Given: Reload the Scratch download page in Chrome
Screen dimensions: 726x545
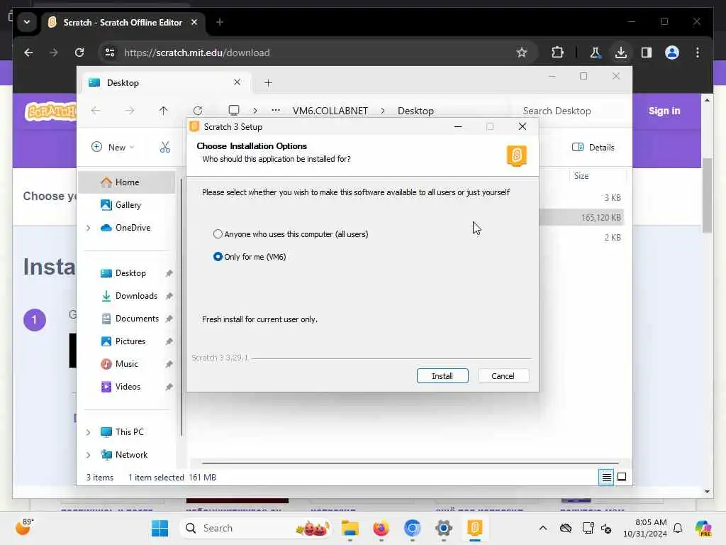Looking at the screenshot, I should (x=79, y=53).
